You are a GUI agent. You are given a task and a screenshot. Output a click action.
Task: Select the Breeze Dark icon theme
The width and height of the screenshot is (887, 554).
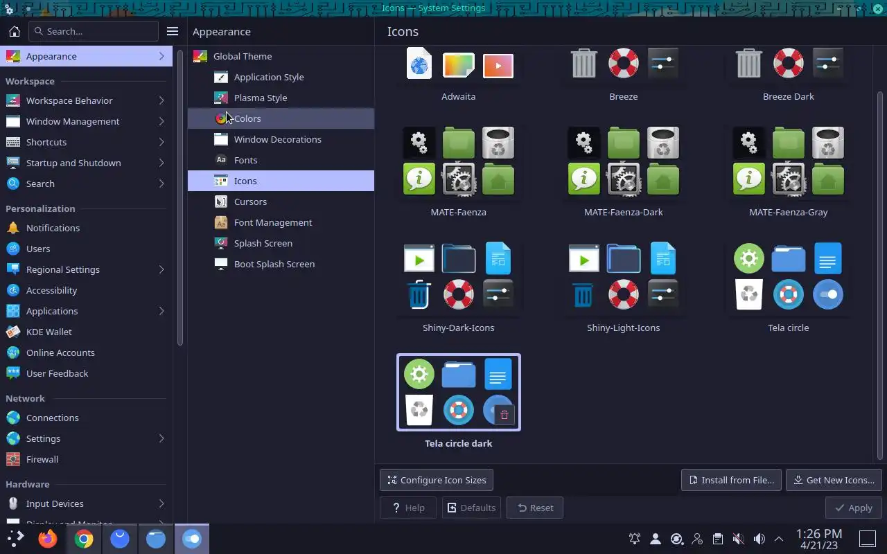click(x=789, y=75)
